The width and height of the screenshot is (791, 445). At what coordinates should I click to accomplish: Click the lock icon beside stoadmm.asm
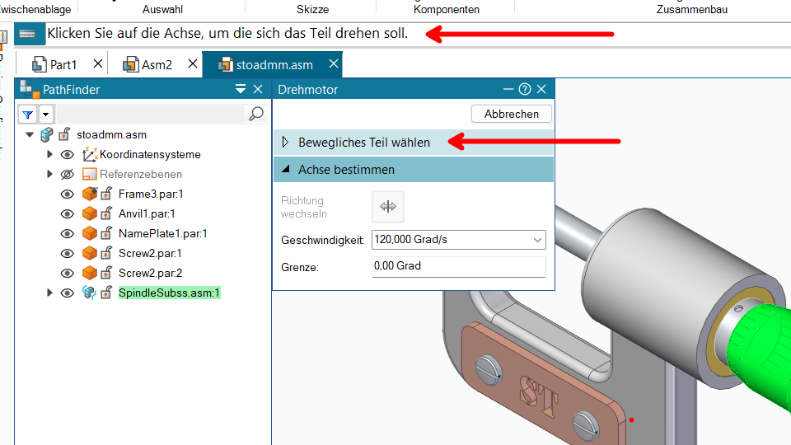coord(64,134)
